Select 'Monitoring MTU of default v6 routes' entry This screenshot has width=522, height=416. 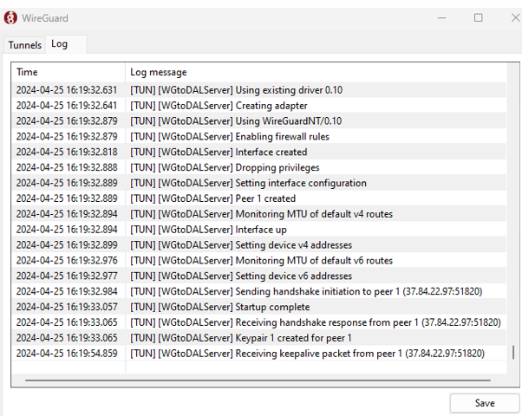point(258,260)
